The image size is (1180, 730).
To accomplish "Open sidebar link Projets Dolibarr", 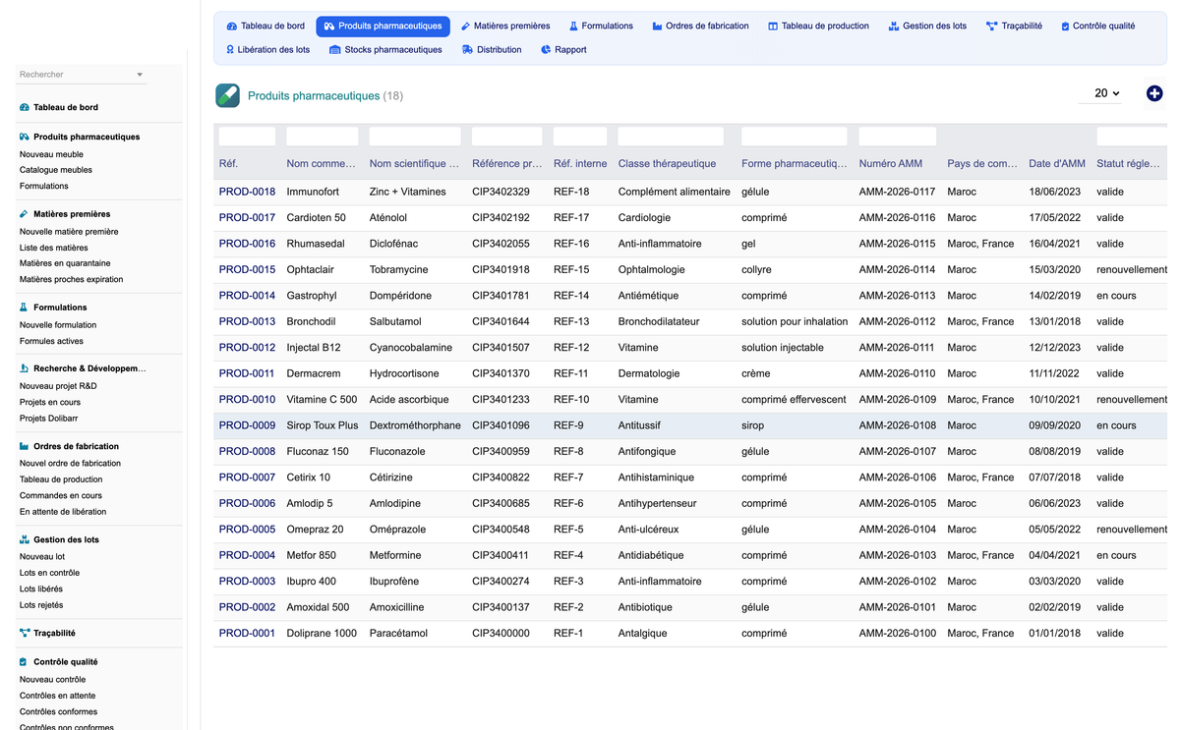I will (x=50, y=419).
